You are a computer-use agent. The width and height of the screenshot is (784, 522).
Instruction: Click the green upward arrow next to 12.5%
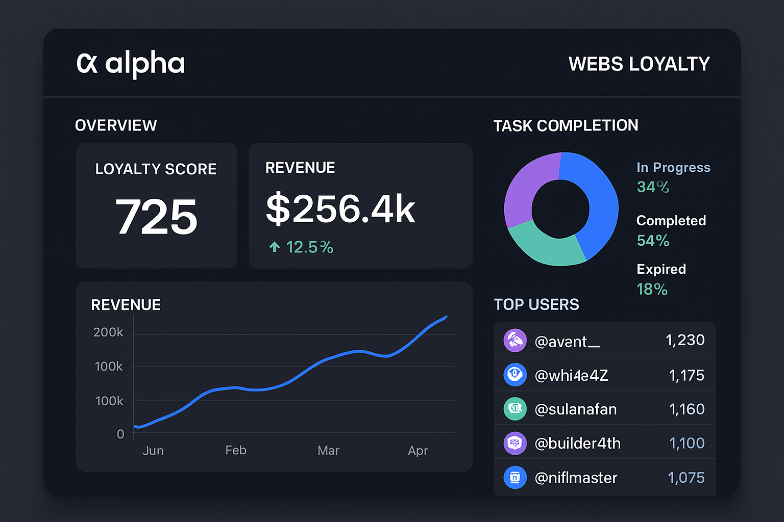click(x=275, y=247)
